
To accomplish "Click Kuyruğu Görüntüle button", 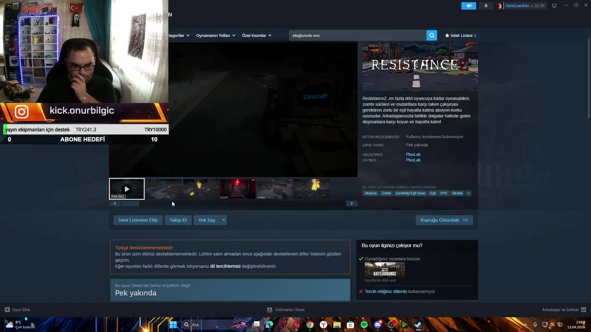I will pos(444,220).
